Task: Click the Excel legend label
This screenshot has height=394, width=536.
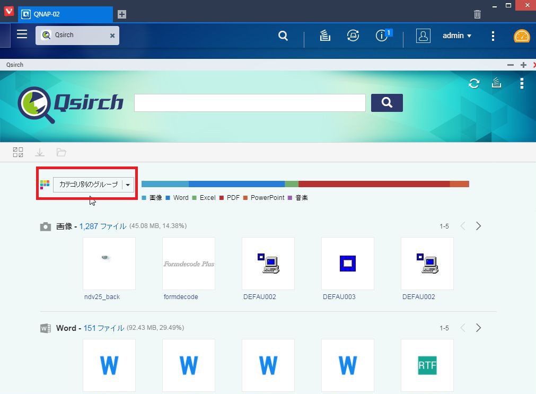Action: coord(207,198)
